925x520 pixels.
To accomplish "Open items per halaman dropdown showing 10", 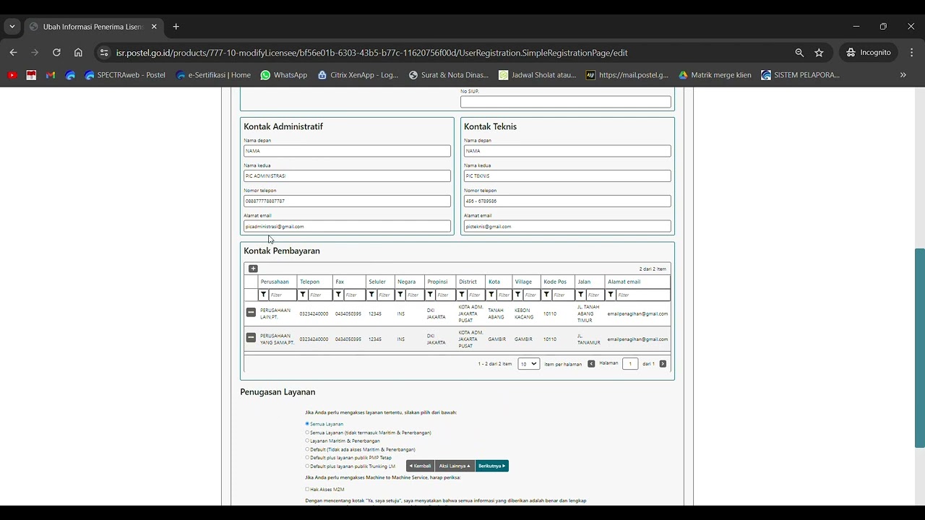I will (528, 364).
